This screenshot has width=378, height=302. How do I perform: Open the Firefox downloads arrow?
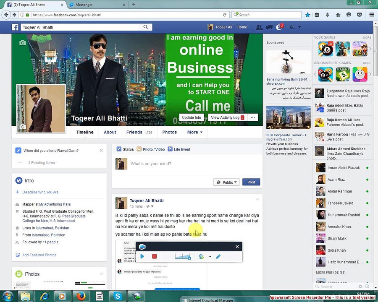point(327,15)
